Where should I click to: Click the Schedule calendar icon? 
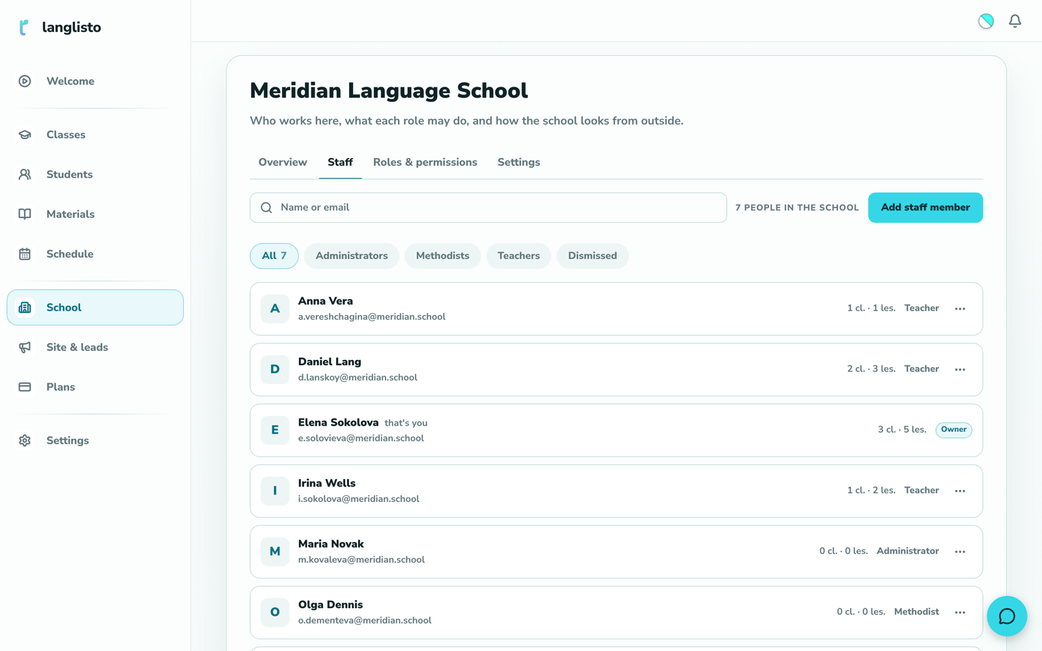pyautogui.click(x=25, y=254)
